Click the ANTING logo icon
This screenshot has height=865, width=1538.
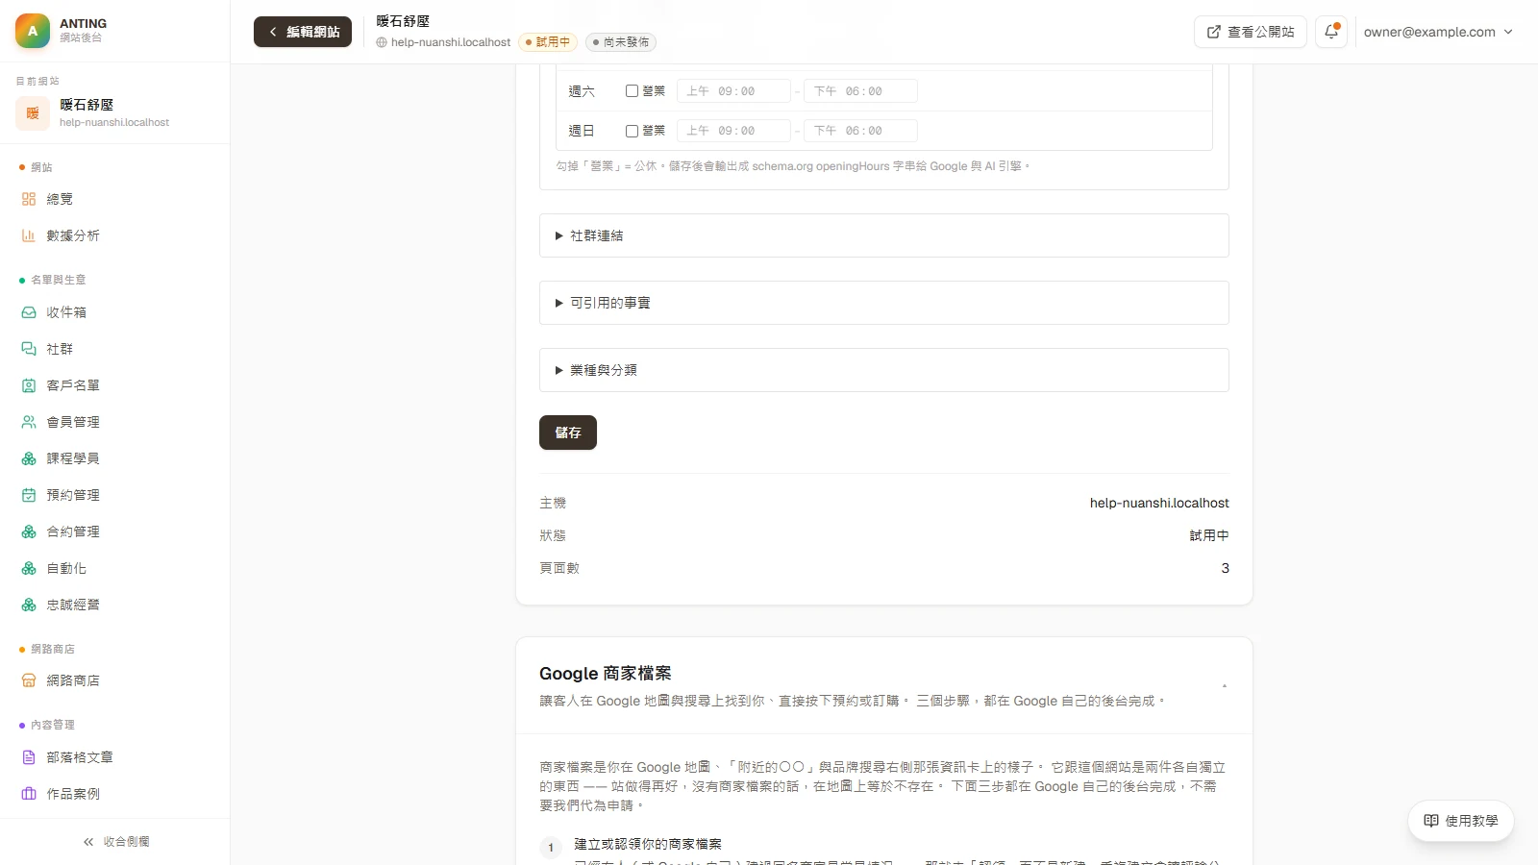pos(33,31)
